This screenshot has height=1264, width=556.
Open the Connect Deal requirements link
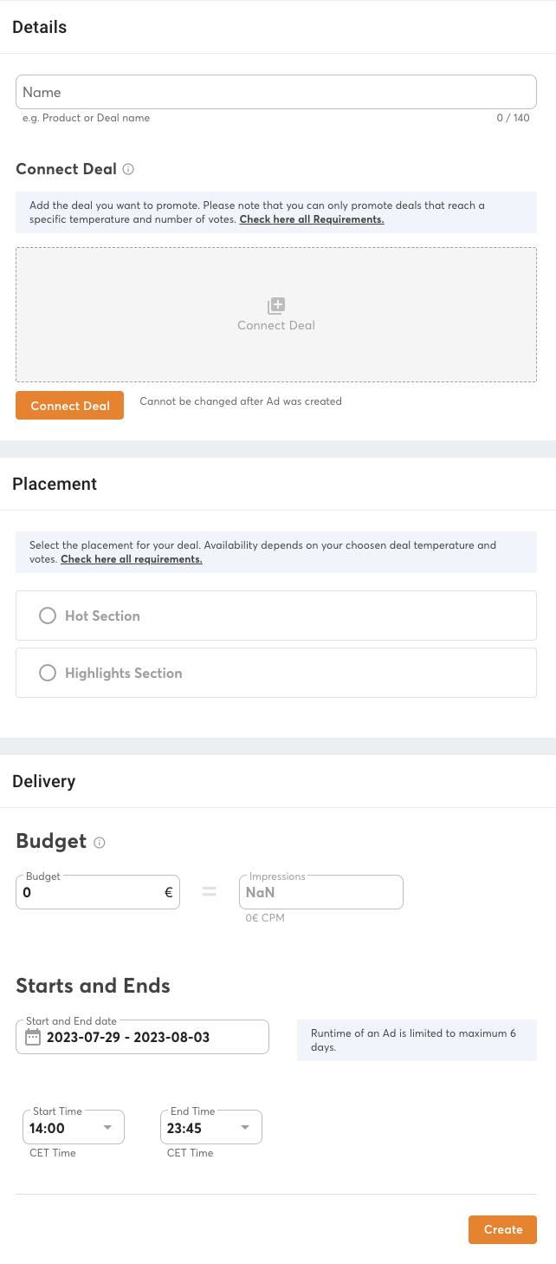pyautogui.click(x=312, y=219)
